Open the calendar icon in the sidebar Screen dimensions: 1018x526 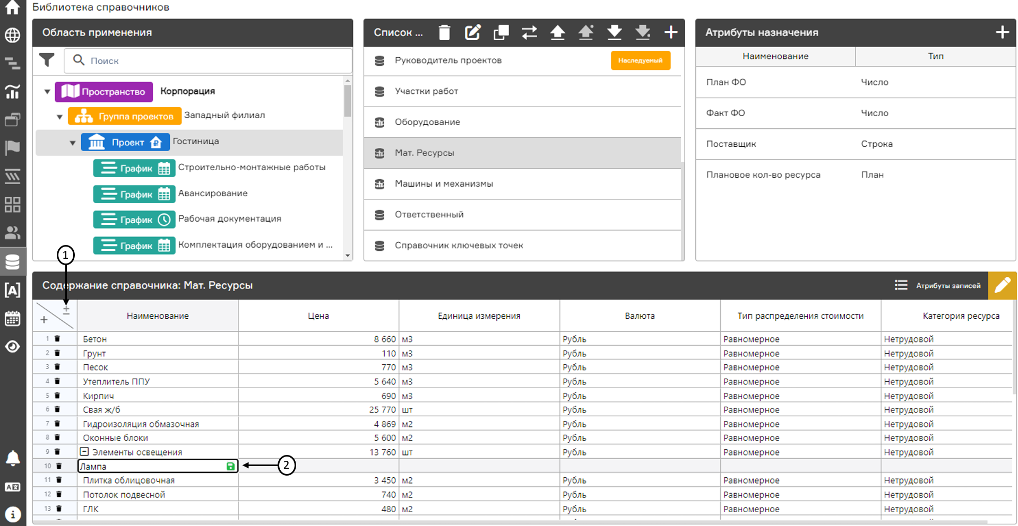point(12,318)
